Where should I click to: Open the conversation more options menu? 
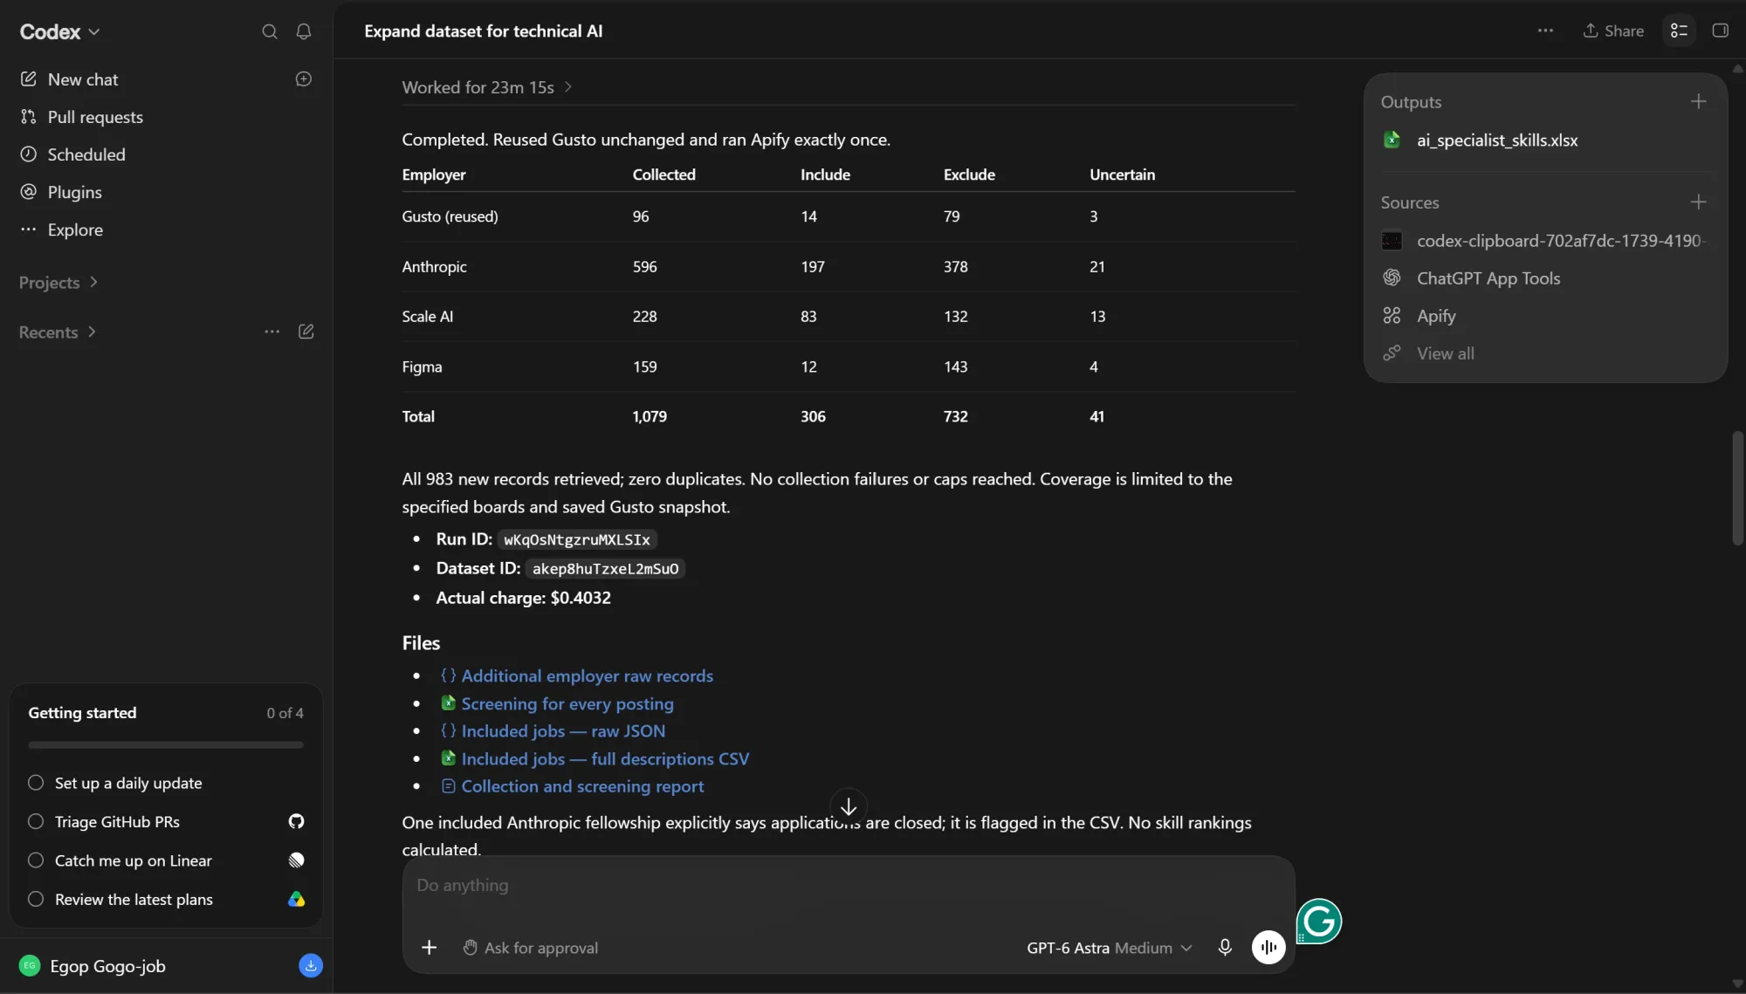(x=1545, y=31)
